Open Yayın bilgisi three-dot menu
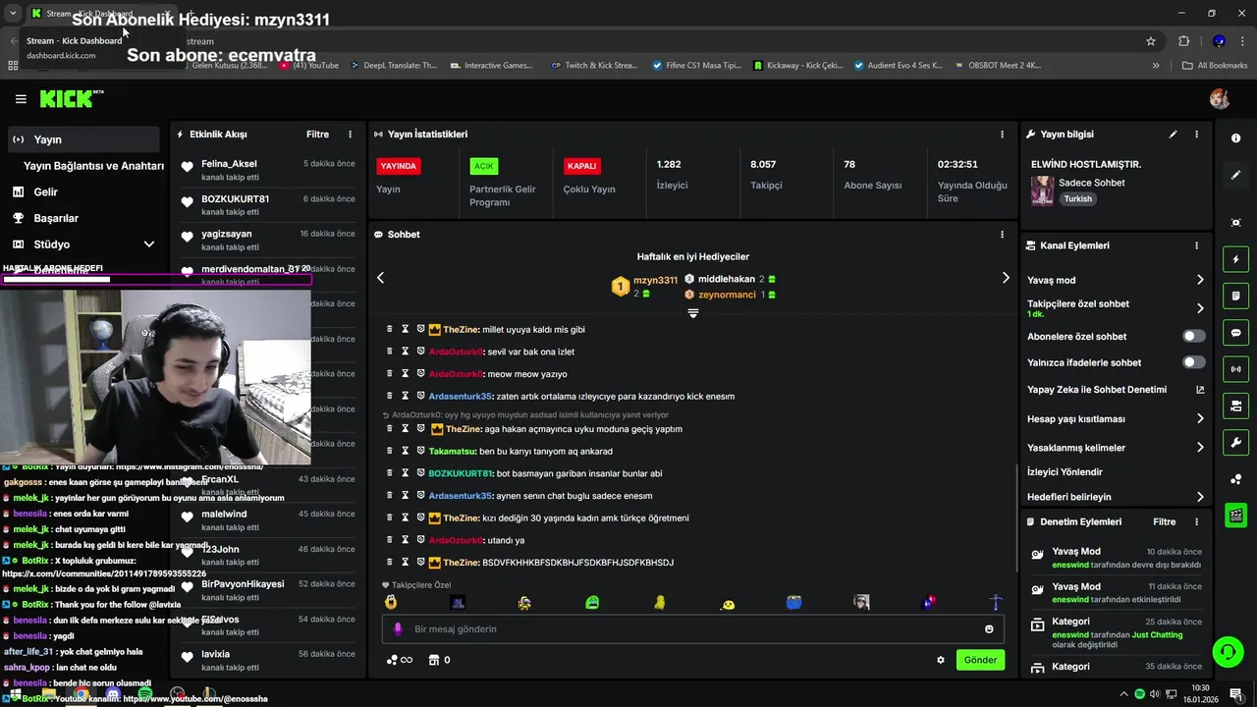The height and width of the screenshot is (707, 1257). pos(1196,135)
